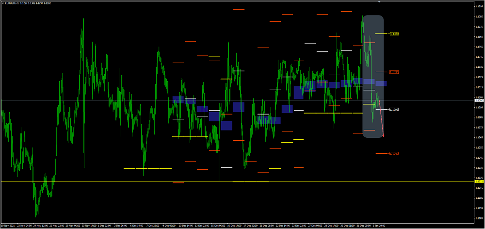Select the red 1.1330 price tag
This screenshot has width=485, height=229.
tap(394, 72)
